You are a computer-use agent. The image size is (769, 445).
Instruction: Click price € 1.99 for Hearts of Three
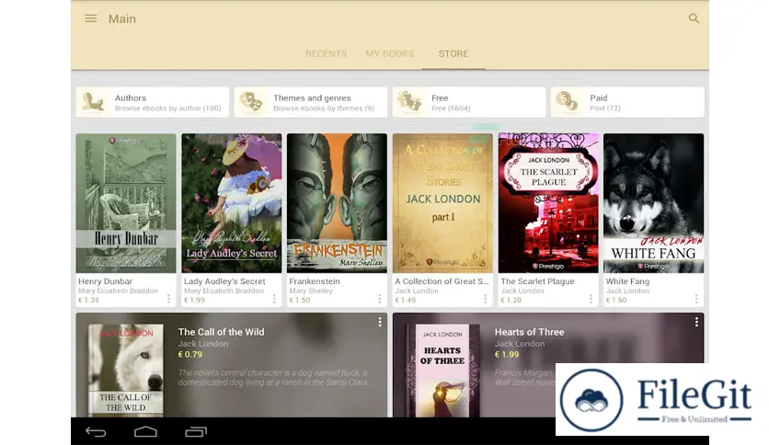point(507,354)
